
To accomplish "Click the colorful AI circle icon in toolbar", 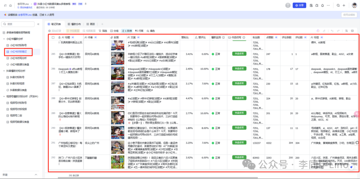I will (x=318, y=31).
